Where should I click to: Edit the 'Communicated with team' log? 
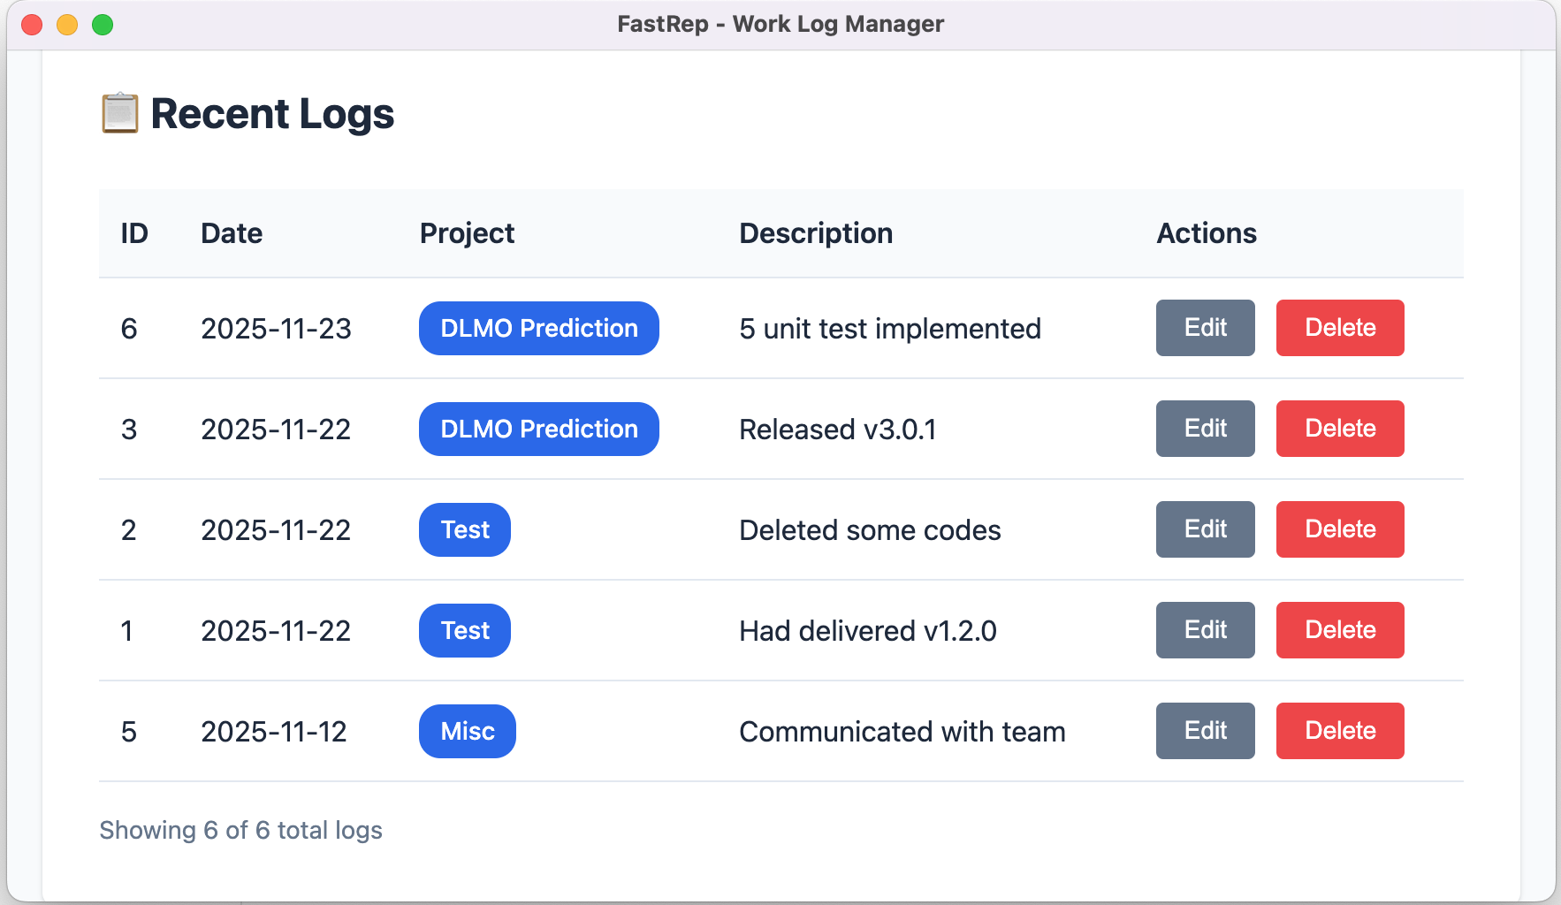click(x=1205, y=731)
